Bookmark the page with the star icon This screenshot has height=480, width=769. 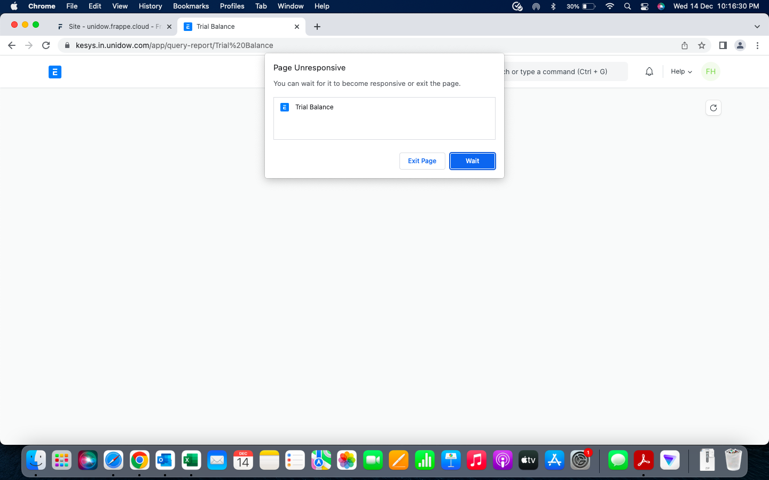702,45
